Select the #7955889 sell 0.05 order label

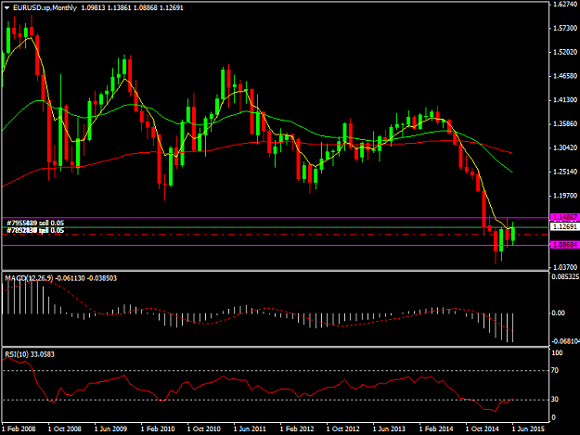[35, 223]
